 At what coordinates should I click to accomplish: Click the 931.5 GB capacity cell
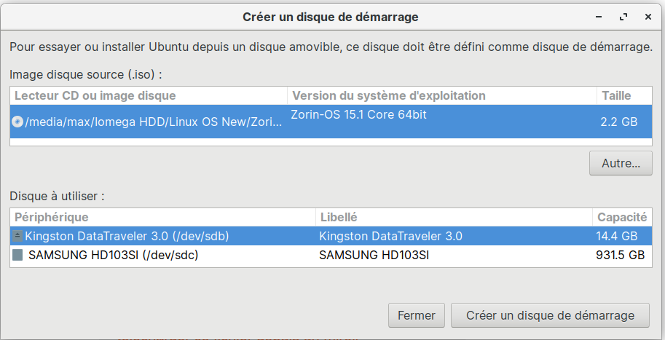click(x=620, y=256)
